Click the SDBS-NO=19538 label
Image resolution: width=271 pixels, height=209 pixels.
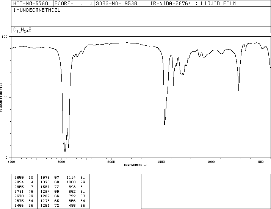coord(116,3)
